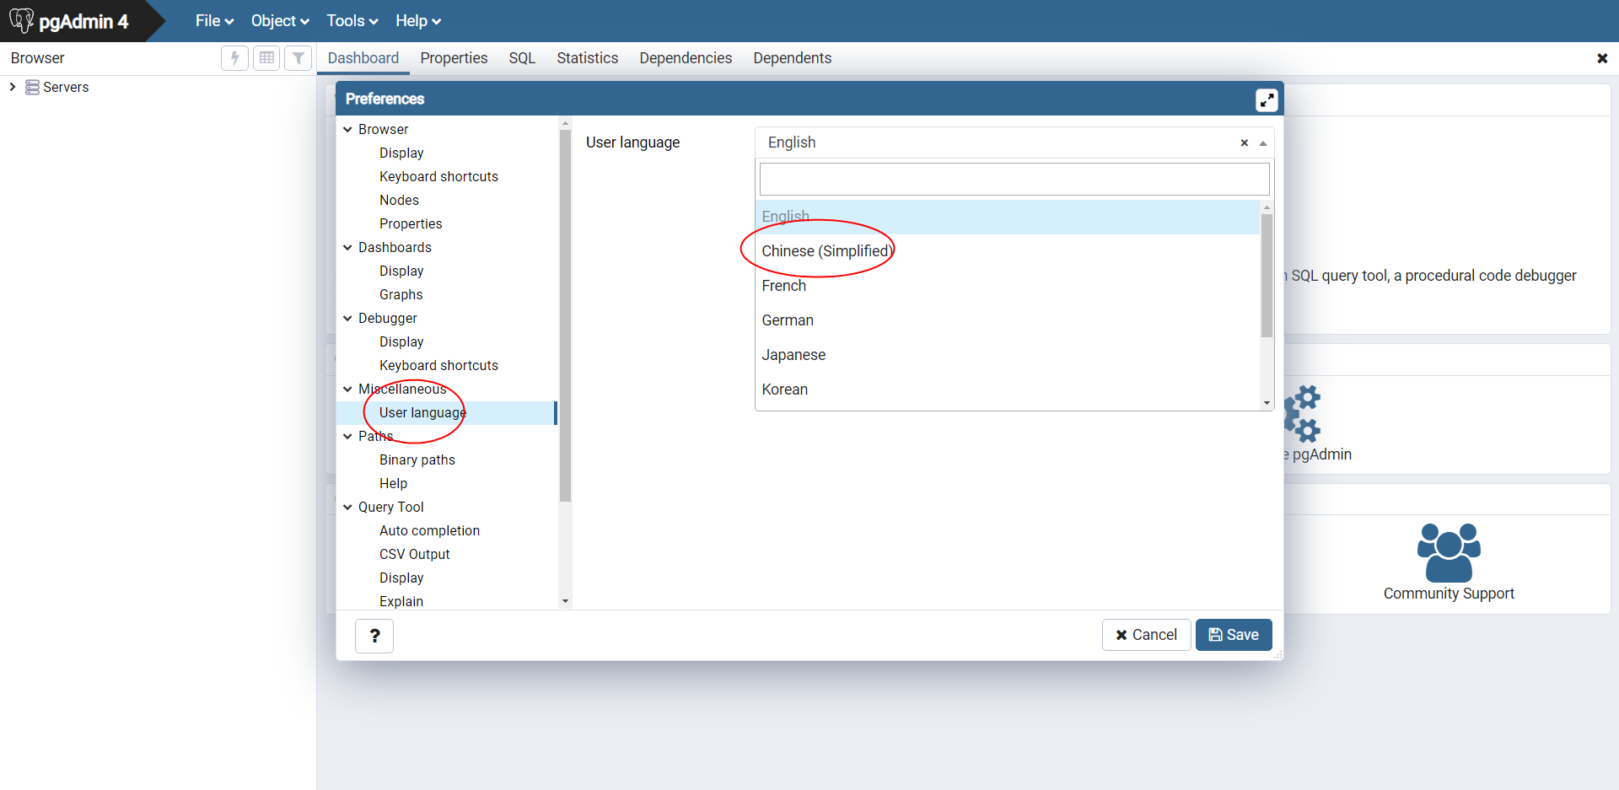This screenshot has height=790, width=1619.
Task: Collapse the Dashboards preferences group
Action: click(347, 247)
